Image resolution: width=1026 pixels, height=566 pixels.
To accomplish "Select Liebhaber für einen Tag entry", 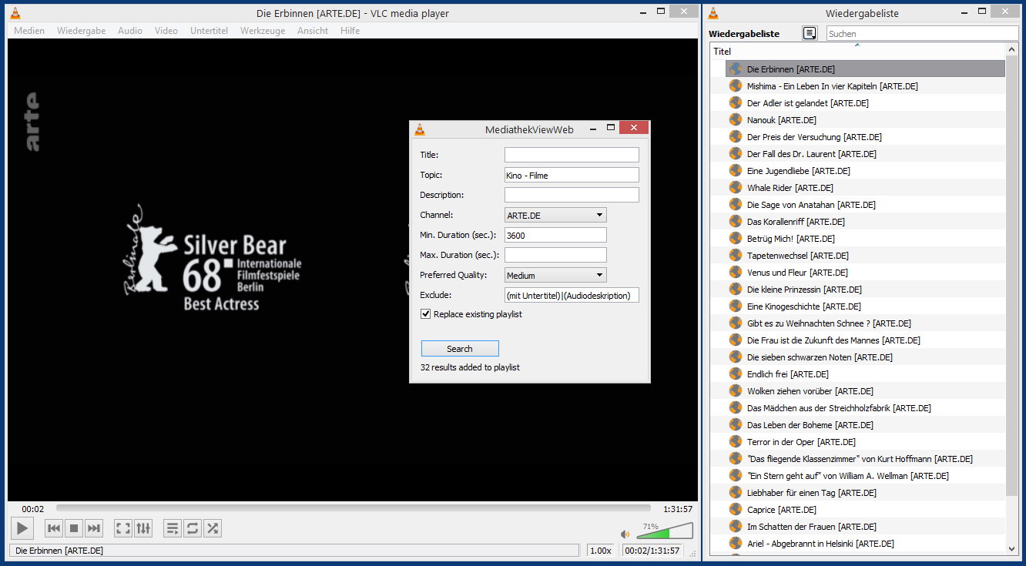I will point(865,493).
